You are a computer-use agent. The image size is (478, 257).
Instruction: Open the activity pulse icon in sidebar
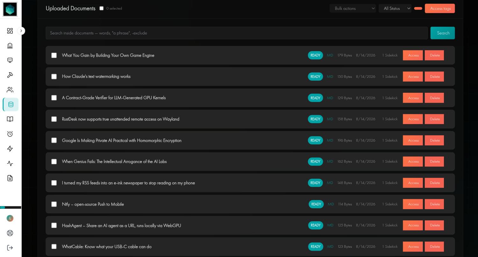(x=10, y=164)
